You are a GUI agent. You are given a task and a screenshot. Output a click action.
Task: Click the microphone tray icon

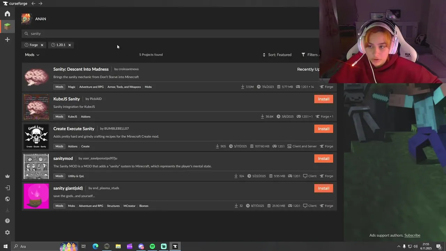(404, 246)
